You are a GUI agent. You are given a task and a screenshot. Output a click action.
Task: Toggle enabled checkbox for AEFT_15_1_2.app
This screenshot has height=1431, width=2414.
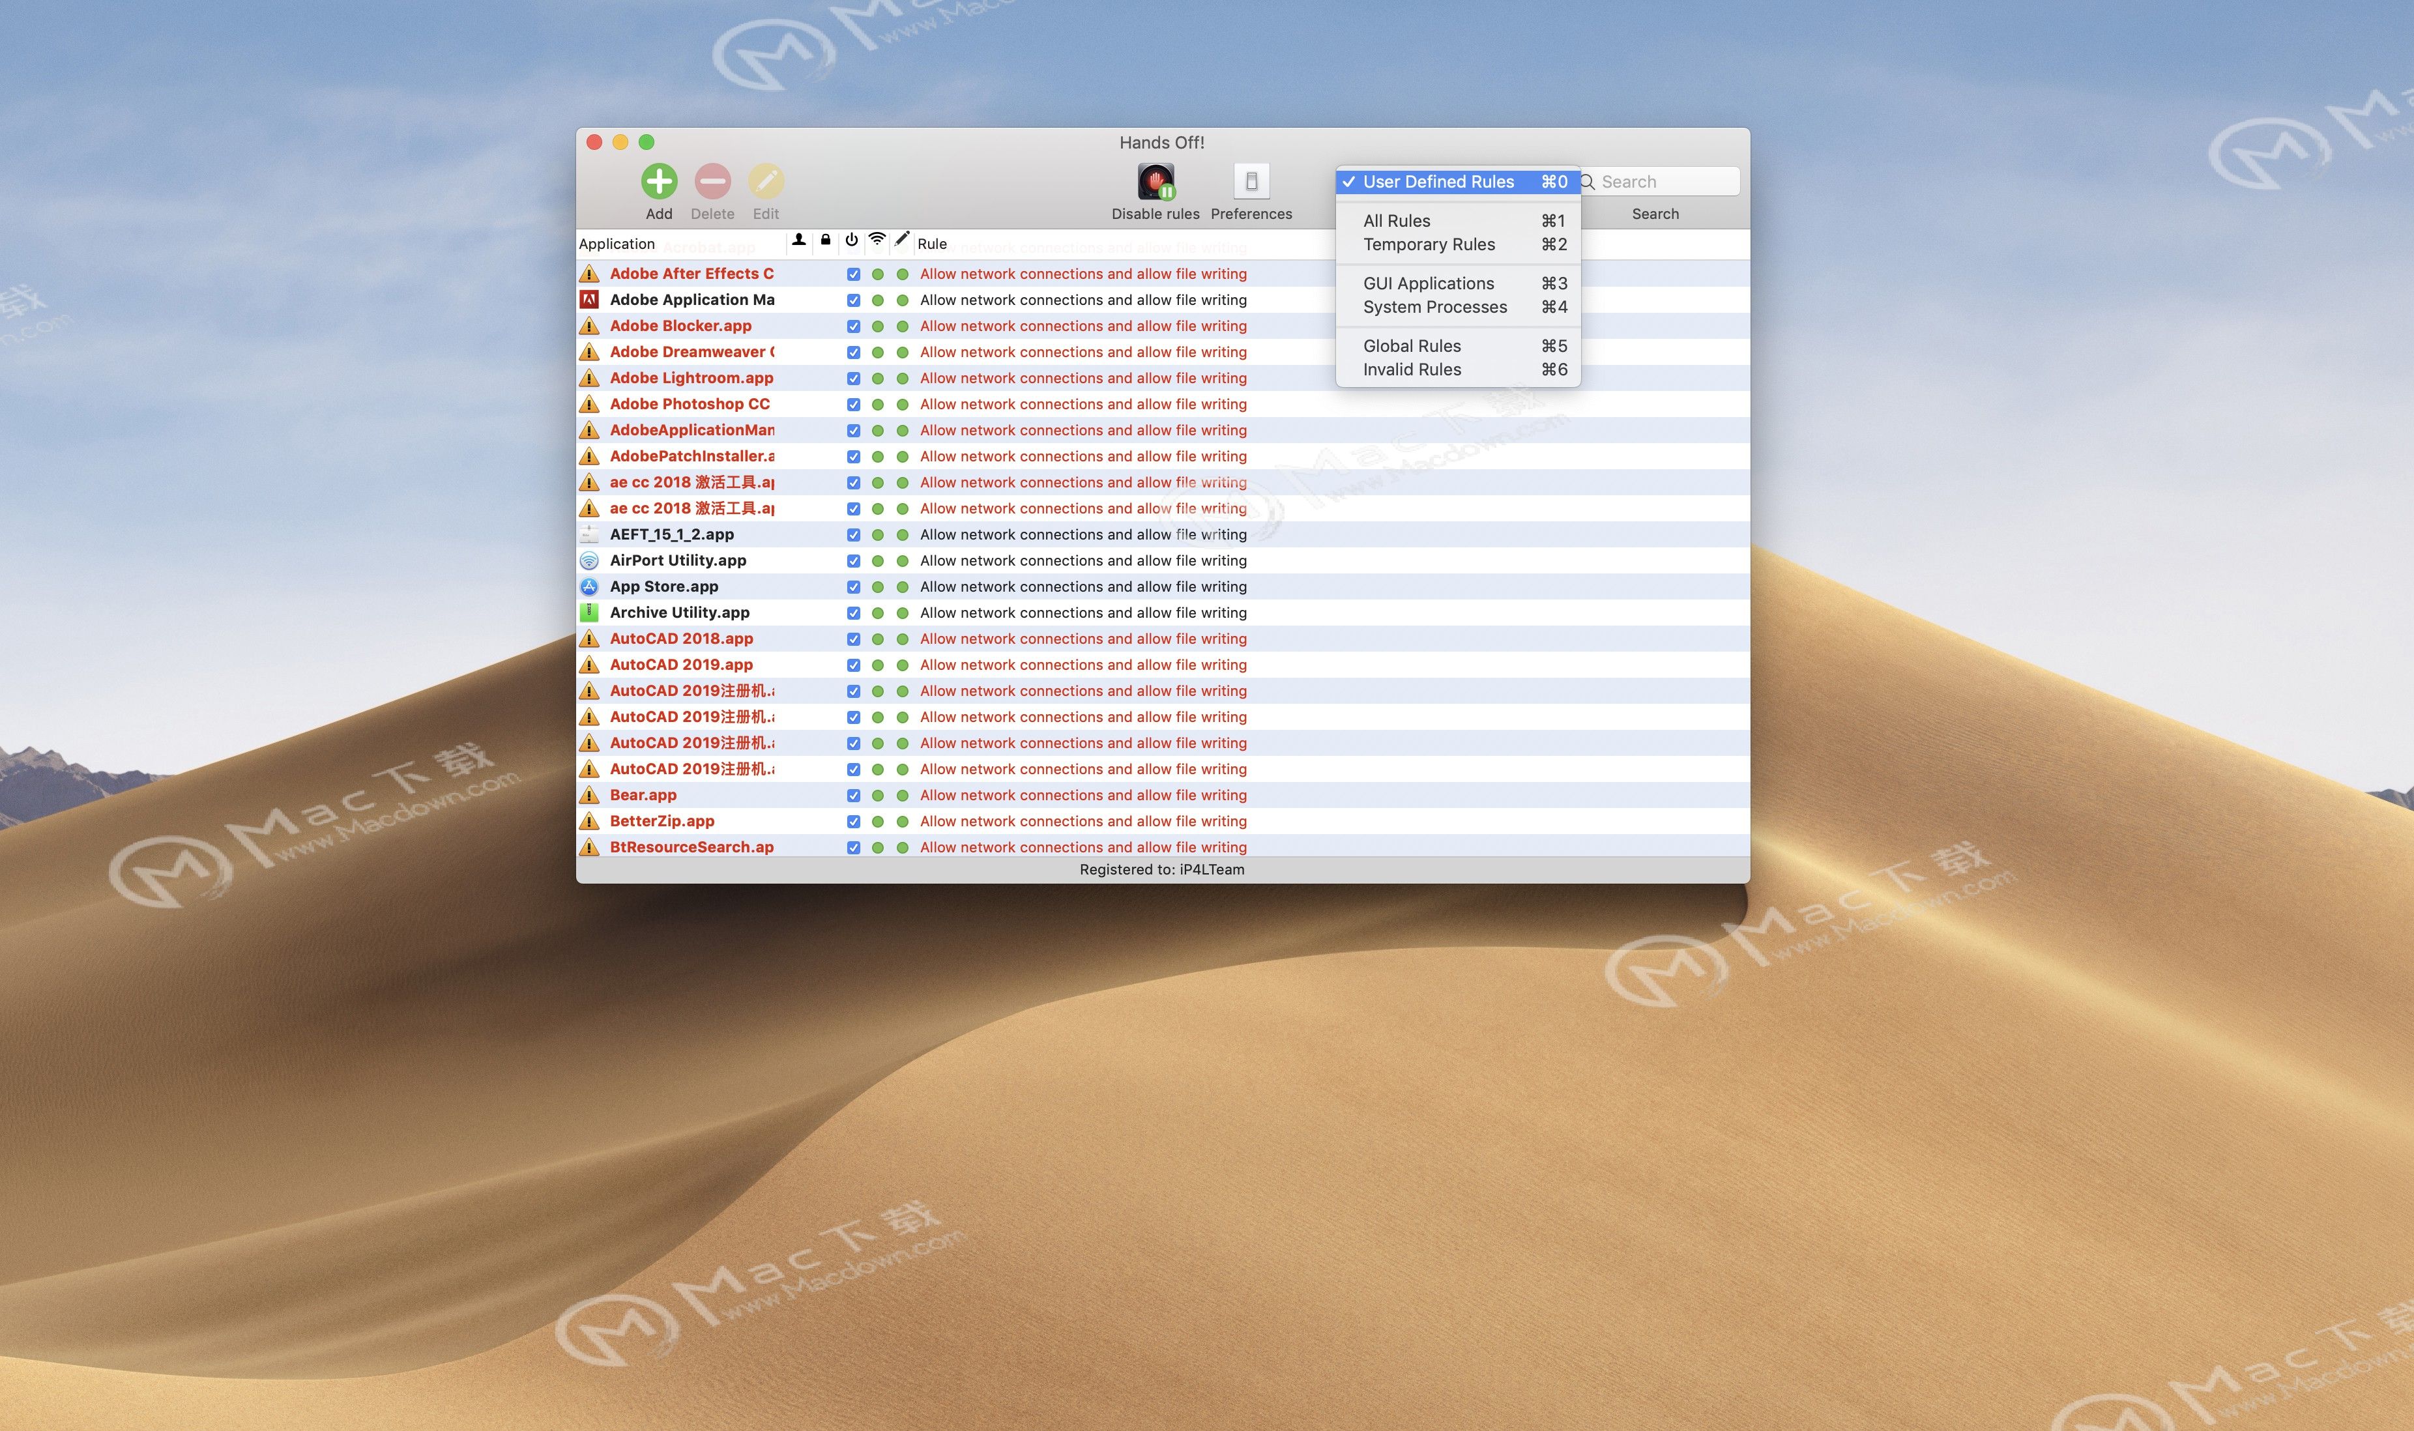[x=854, y=534]
